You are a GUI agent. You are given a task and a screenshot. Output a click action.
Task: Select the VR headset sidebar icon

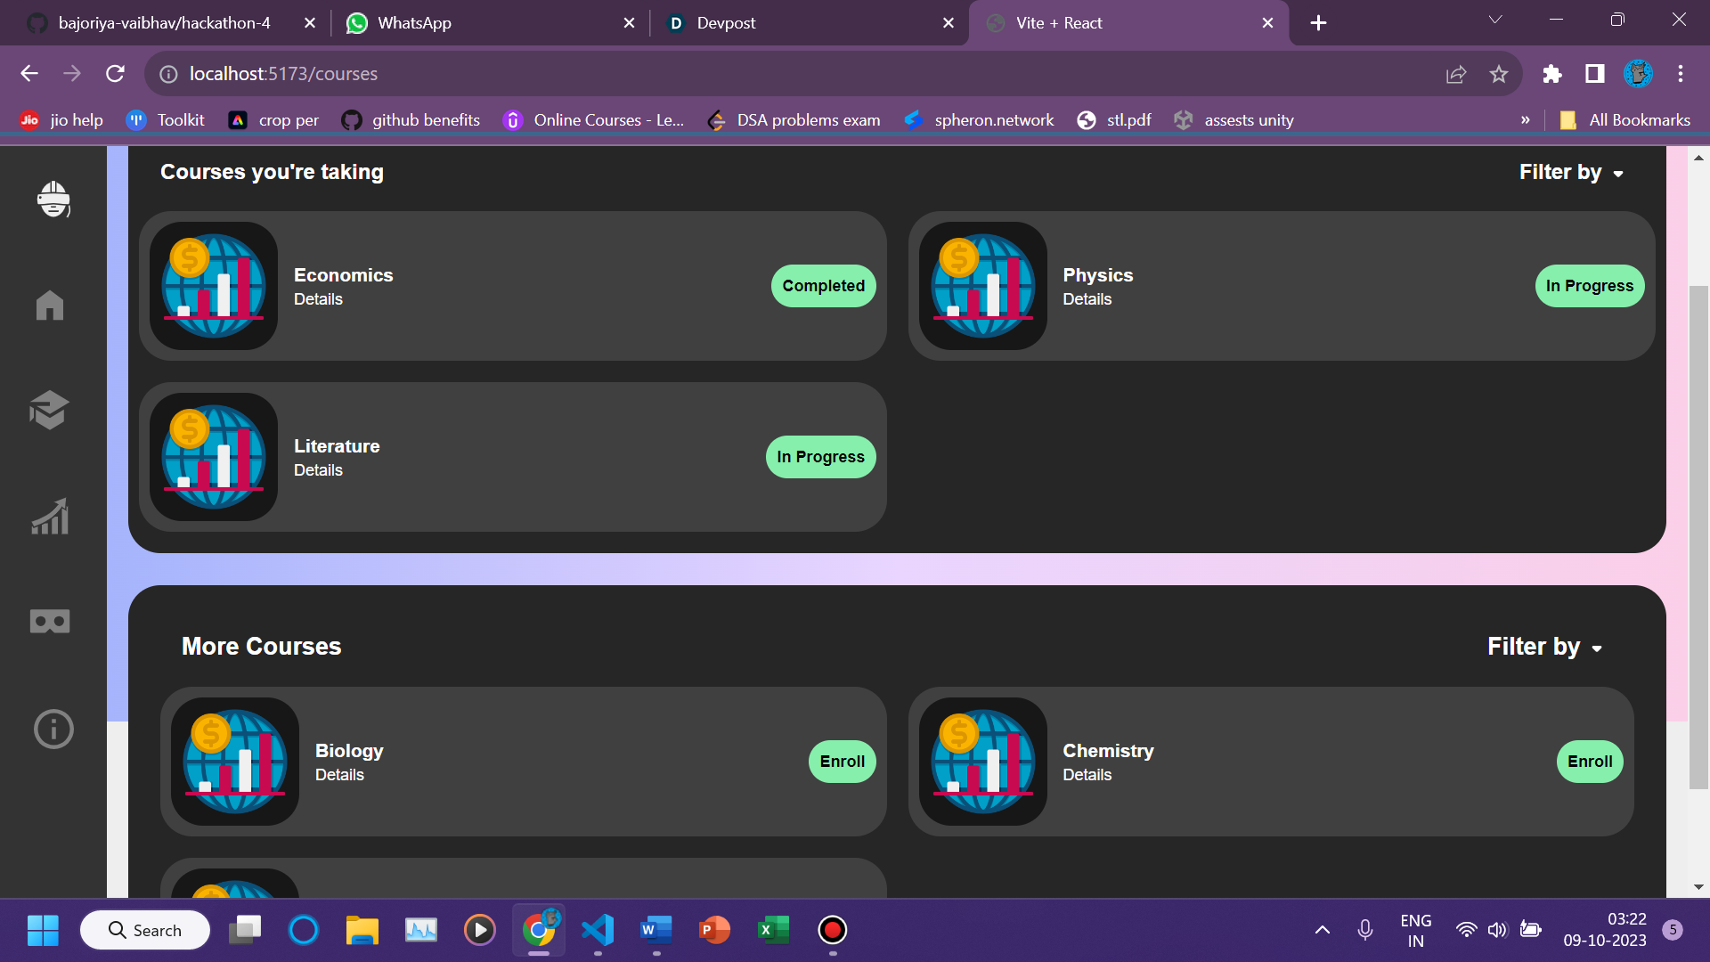(50, 622)
